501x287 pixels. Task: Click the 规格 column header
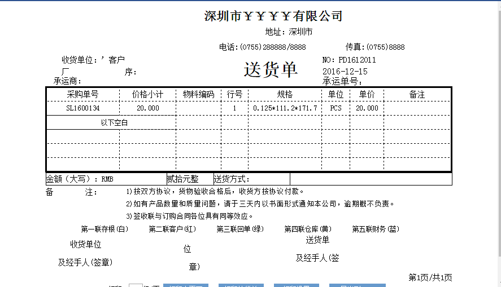click(x=285, y=95)
